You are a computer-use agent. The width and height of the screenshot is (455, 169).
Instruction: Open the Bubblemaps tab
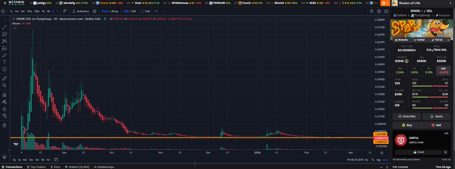(104, 166)
